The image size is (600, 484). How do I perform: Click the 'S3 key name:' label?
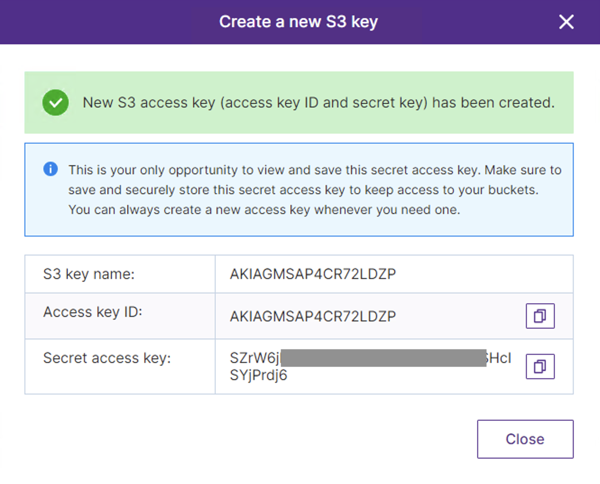click(89, 274)
